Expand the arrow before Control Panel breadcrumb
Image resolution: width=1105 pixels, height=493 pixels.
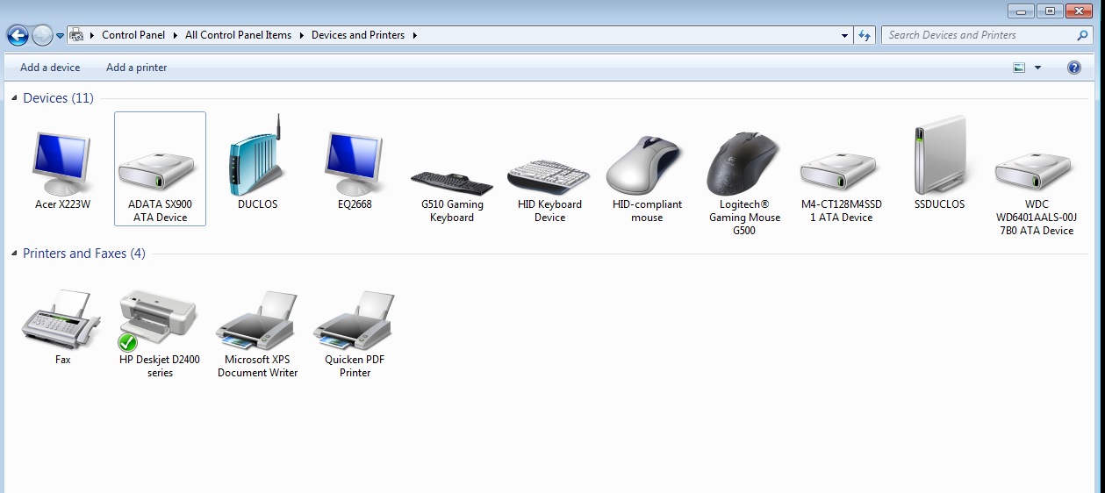pos(92,35)
